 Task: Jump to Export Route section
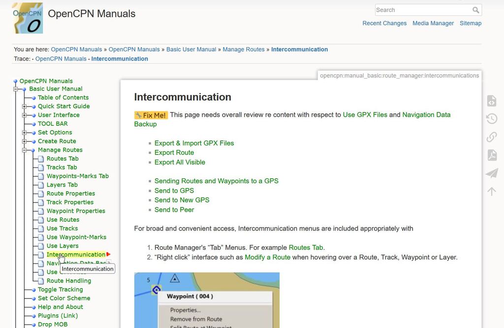[x=174, y=153]
